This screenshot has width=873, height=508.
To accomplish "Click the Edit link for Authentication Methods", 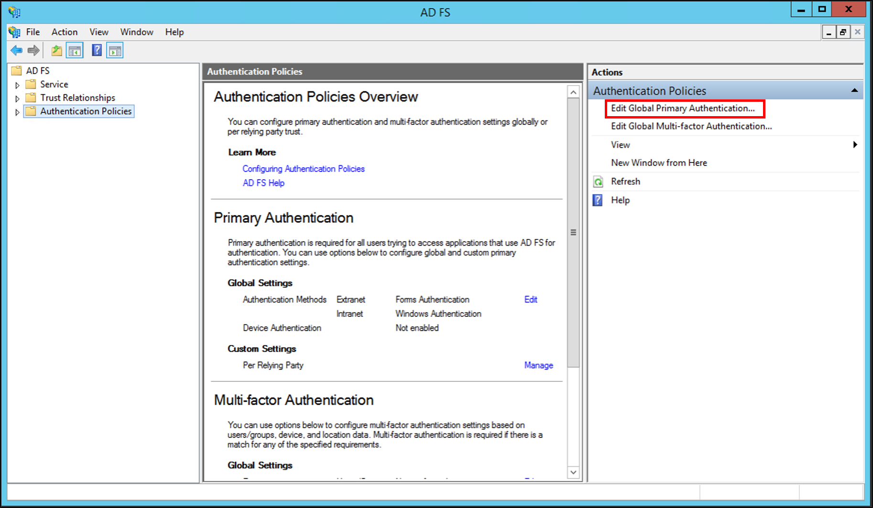I will click(531, 299).
